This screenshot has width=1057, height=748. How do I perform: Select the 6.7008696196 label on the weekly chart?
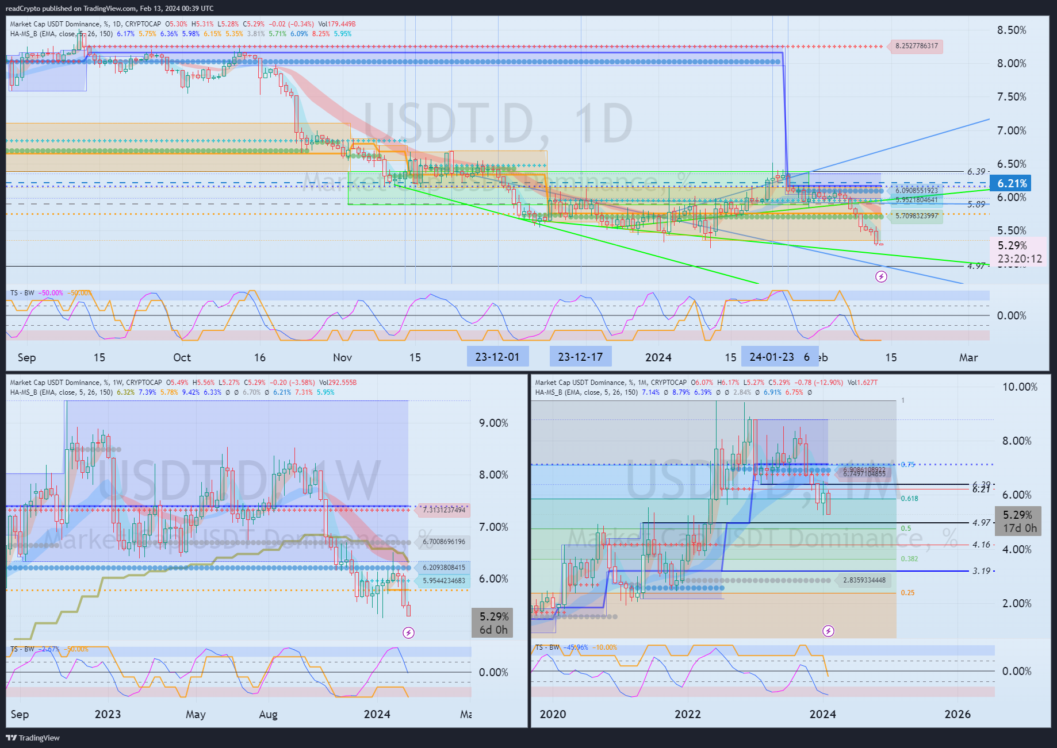click(443, 542)
